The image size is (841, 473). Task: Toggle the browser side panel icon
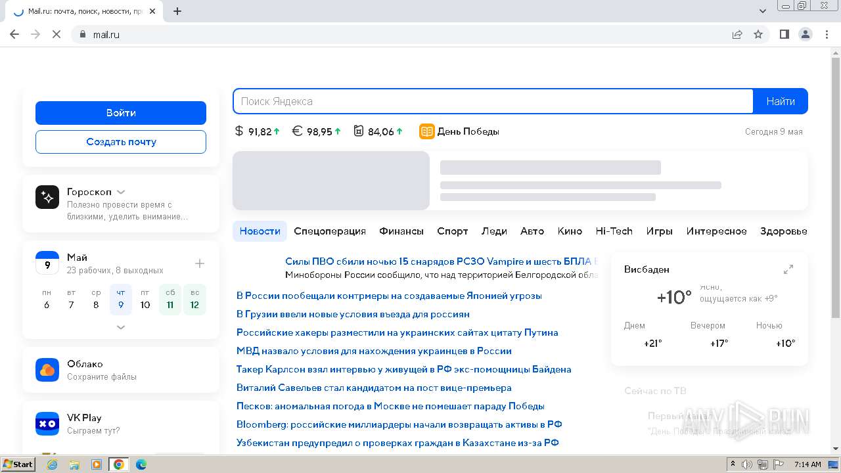point(784,34)
